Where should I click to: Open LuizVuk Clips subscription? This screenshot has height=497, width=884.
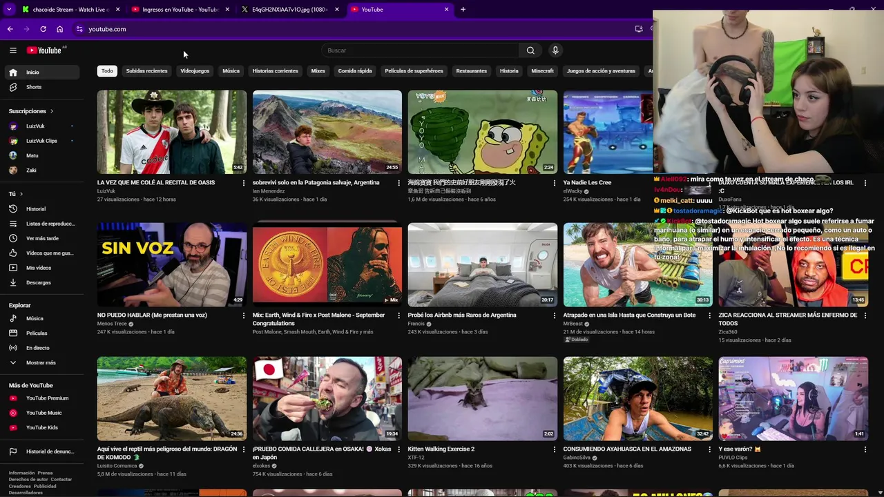(43, 141)
